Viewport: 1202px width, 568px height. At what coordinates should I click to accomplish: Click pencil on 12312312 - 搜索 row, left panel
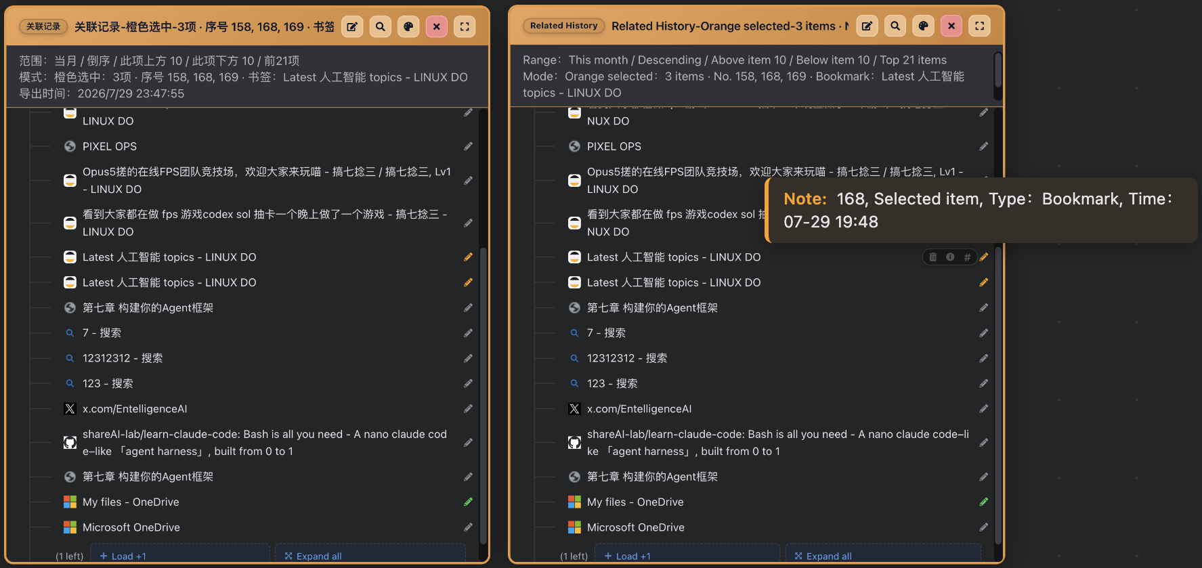point(468,358)
